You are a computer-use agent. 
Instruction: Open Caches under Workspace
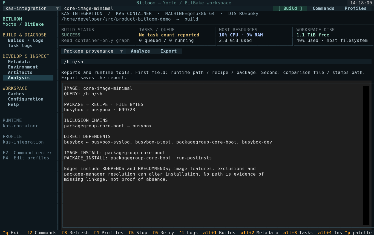16,94
